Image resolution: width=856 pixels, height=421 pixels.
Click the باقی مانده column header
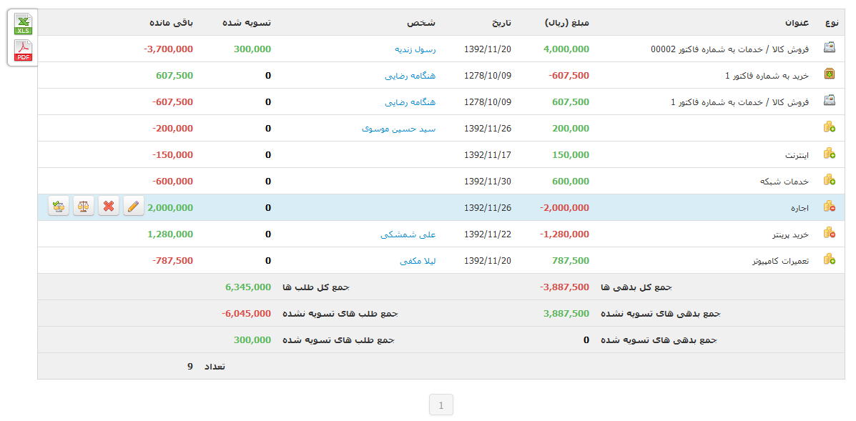(x=171, y=23)
